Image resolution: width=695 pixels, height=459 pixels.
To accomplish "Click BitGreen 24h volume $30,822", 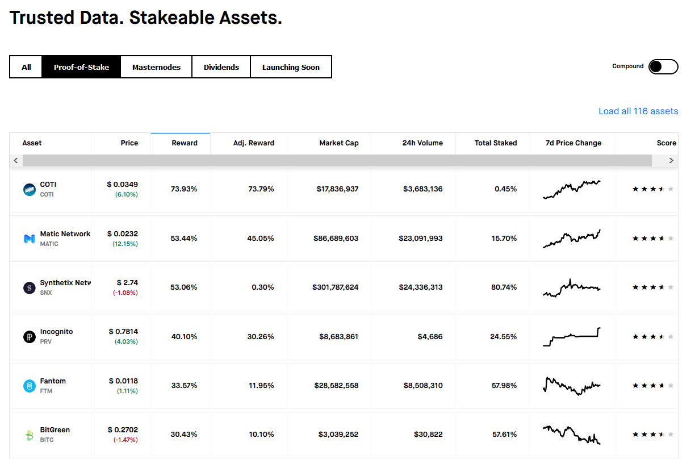I will tap(429, 435).
